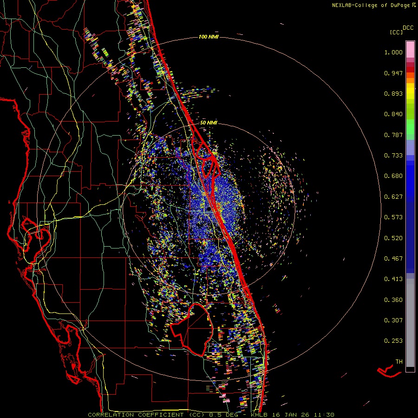The height and width of the screenshot is (418, 418).
Task: Click the KMLB station identifier
Action: (x=259, y=415)
